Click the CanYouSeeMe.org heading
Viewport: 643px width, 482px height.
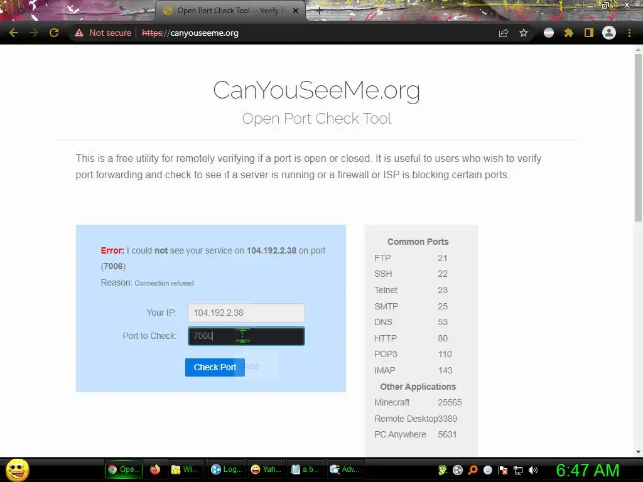coord(316,90)
